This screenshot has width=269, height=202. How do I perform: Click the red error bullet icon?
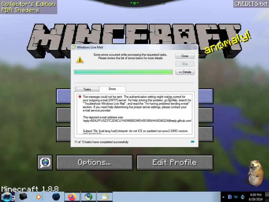80,97
